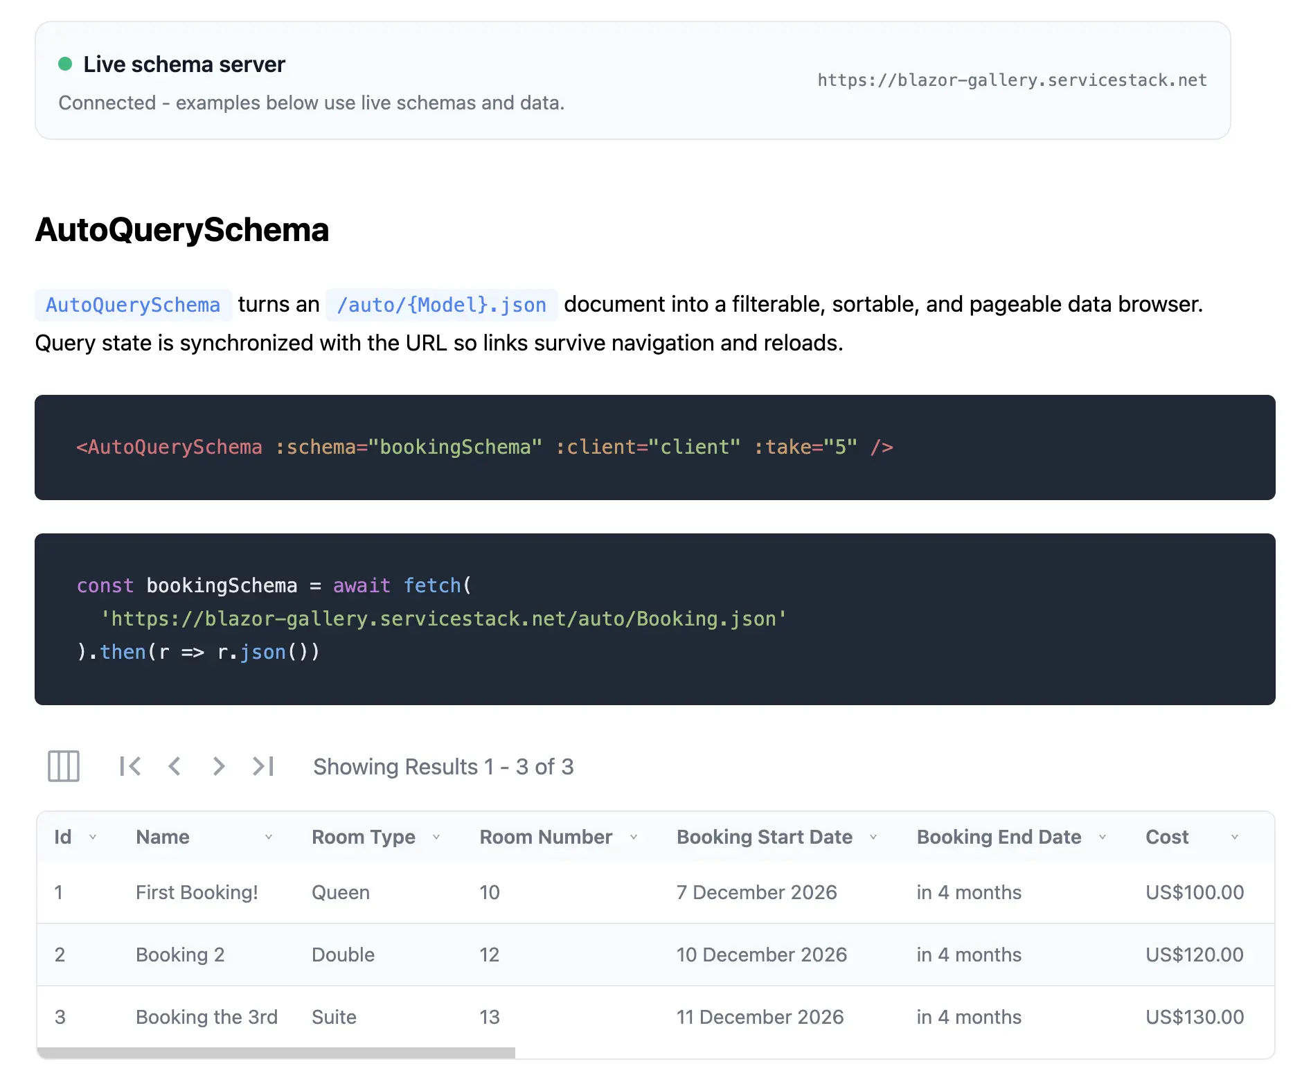Viewport: 1302px width, 1082px height.
Task: Click the 7 December 2026 cell
Action: pos(757,892)
